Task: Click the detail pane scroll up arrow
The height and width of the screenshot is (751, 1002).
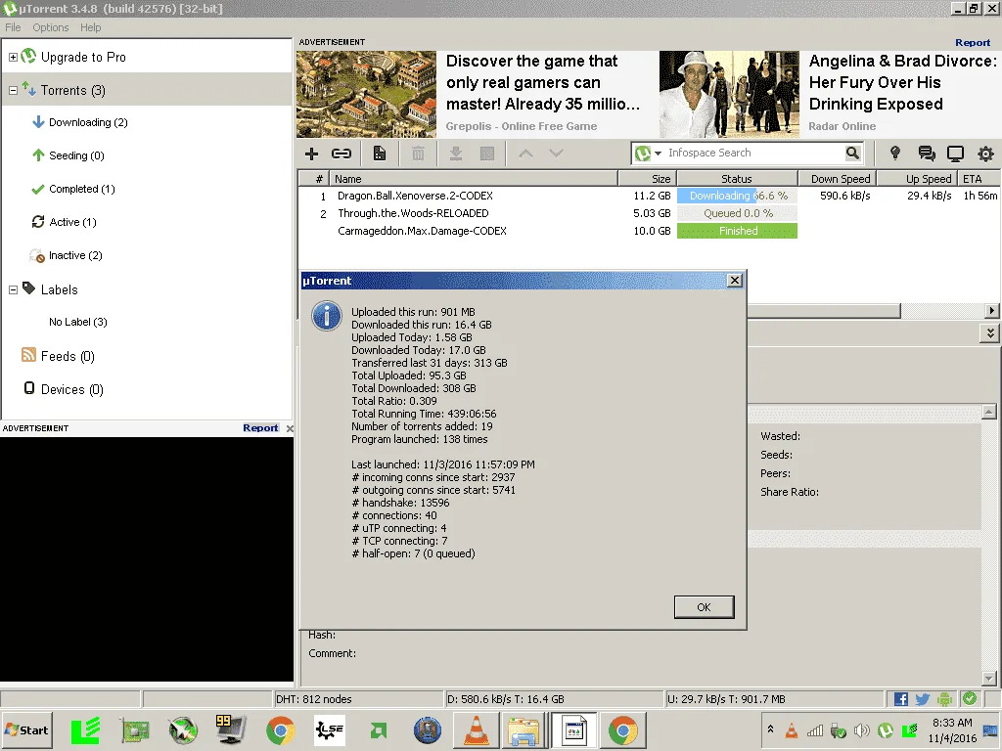Action: pos(988,412)
